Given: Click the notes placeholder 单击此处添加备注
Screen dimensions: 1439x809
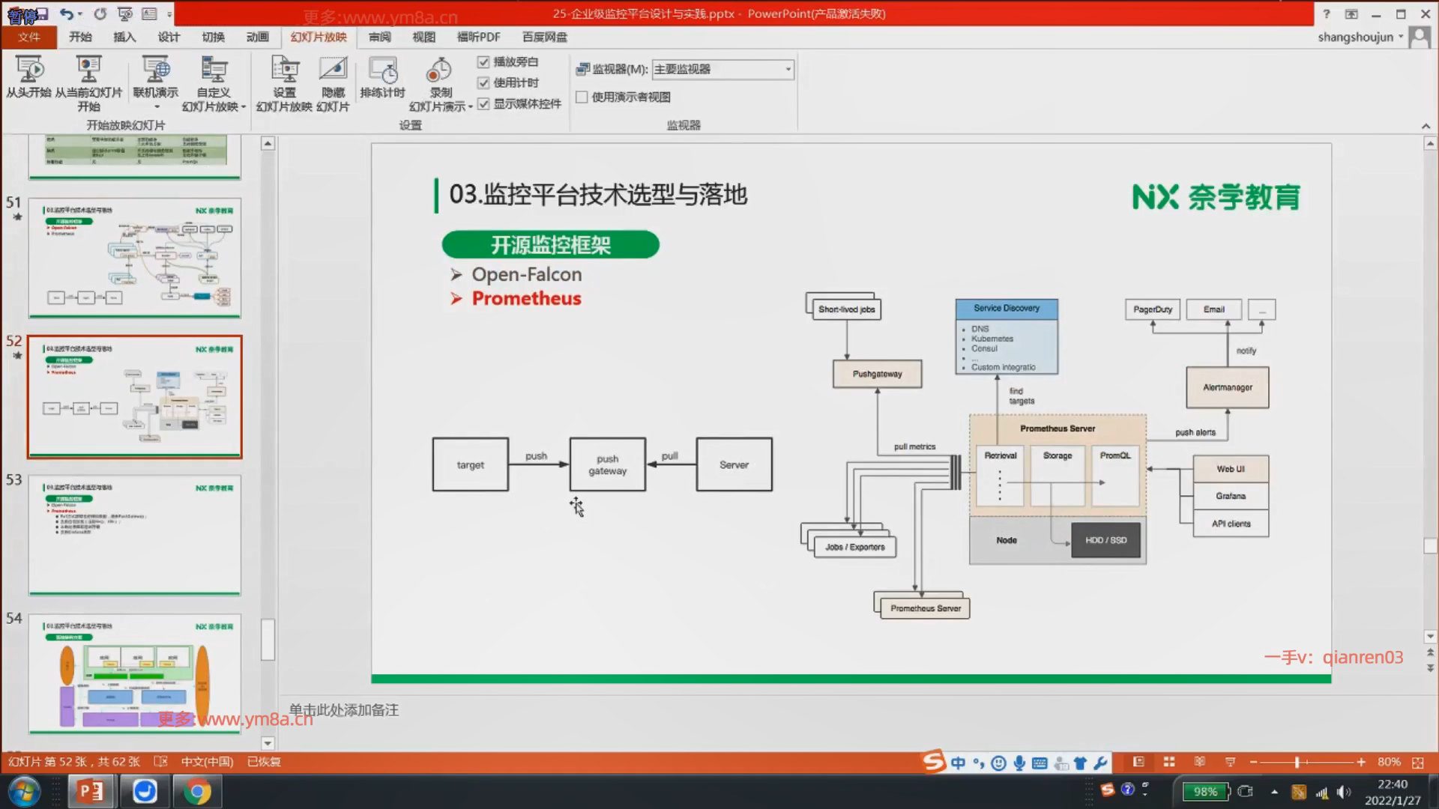Looking at the screenshot, I should (x=345, y=709).
